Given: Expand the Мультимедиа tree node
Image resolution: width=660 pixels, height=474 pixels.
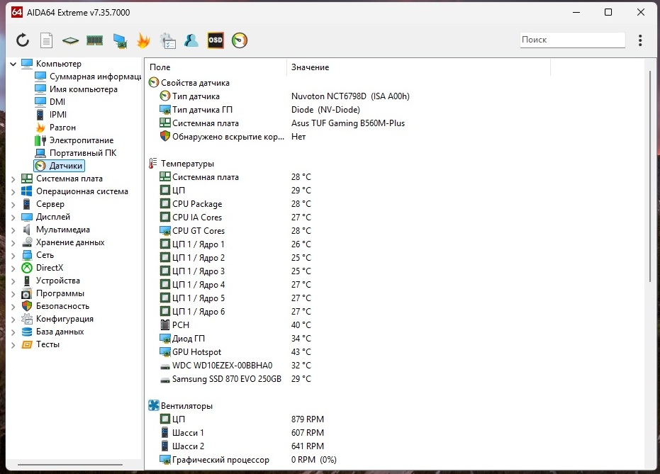Looking at the screenshot, I should pyautogui.click(x=13, y=230).
